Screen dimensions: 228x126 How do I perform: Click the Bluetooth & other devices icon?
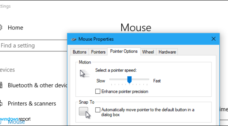[1, 85]
